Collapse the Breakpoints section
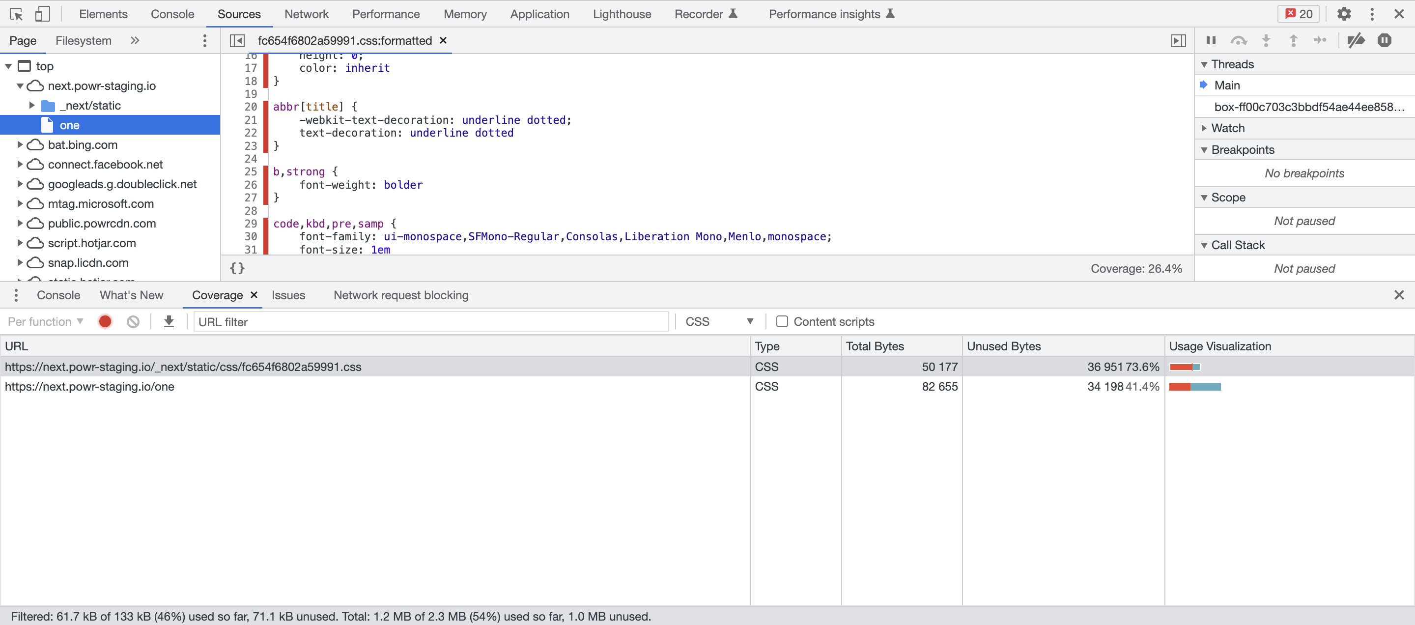Image resolution: width=1415 pixels, height=625 pixels. pos(1205,149)
